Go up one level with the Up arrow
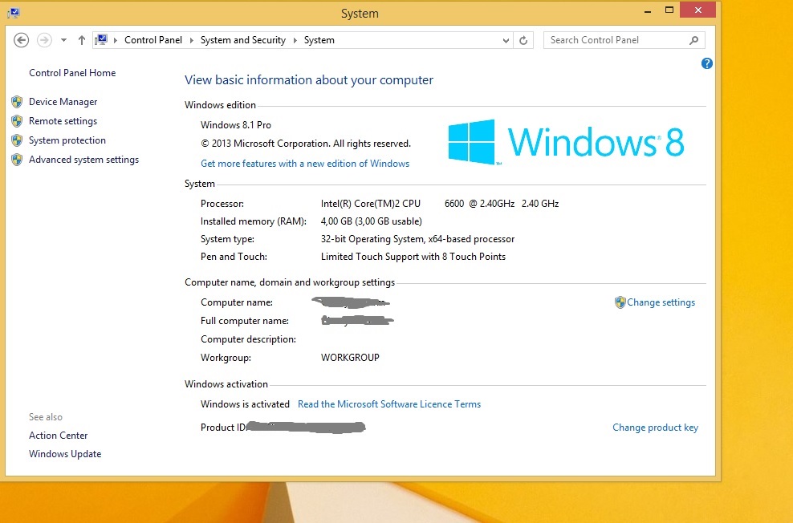 tap(81, 40)
